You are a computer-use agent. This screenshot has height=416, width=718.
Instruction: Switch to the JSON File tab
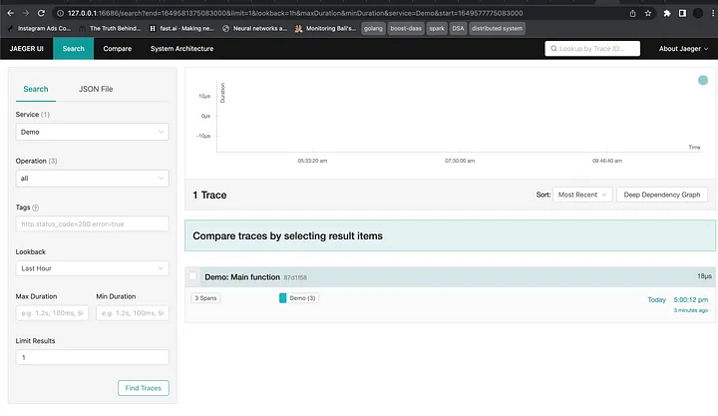click(96, 89)
